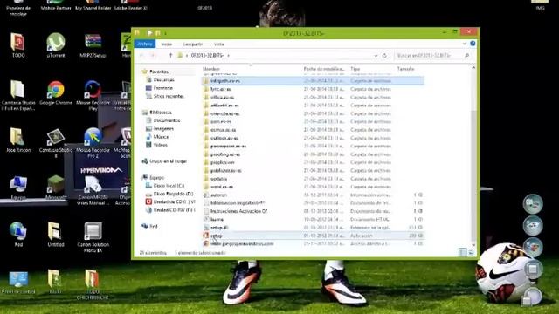The height and width of the screenshot is (314, 559).
Task: Select the Instrucciones Activacion file
Action: (x=313, y=211)
